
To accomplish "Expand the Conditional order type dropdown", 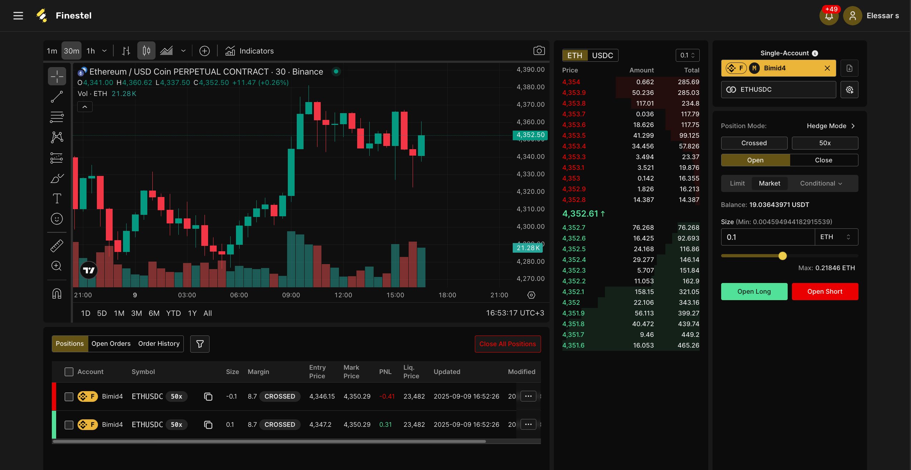I will click(x=821, y=183).
